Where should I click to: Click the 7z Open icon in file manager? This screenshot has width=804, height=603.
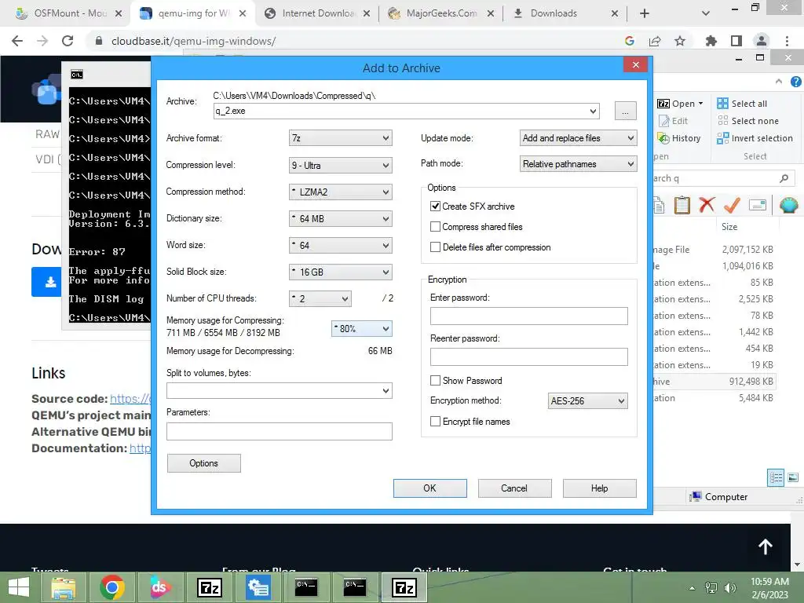tap(663, 104)
